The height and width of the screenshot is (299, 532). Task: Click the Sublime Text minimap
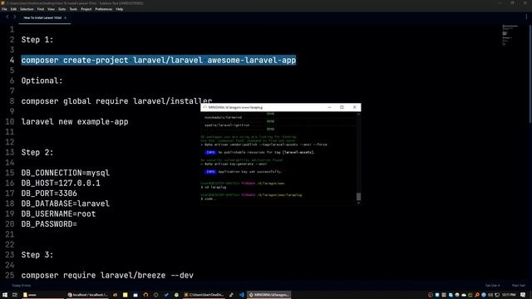point(509,35)
